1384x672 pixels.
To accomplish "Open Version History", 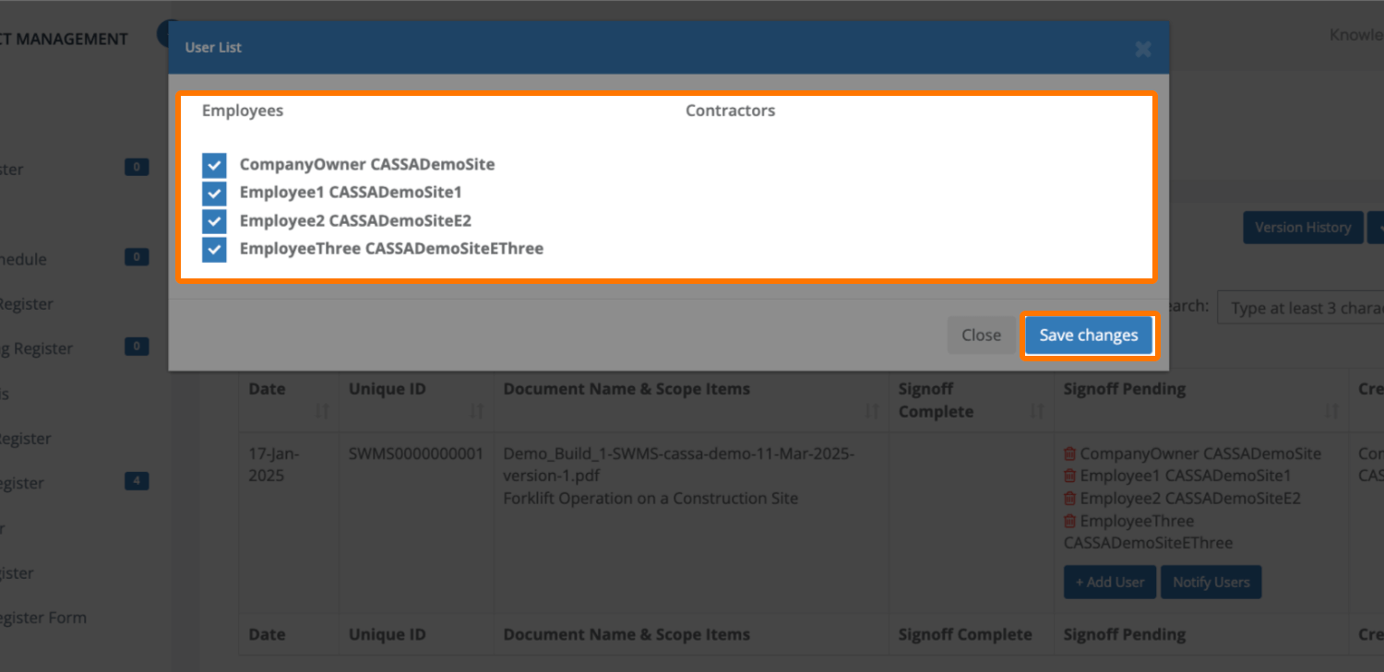I will 1302,228.
